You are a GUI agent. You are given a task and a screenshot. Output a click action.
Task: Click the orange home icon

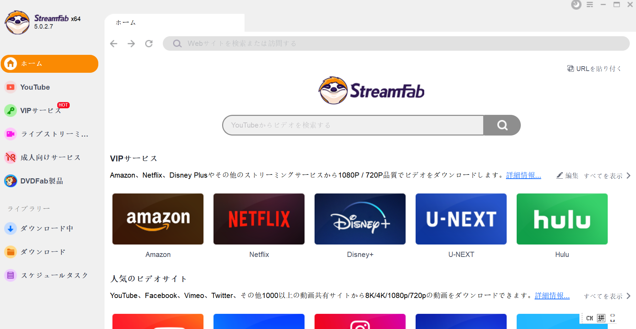[11, 64]
